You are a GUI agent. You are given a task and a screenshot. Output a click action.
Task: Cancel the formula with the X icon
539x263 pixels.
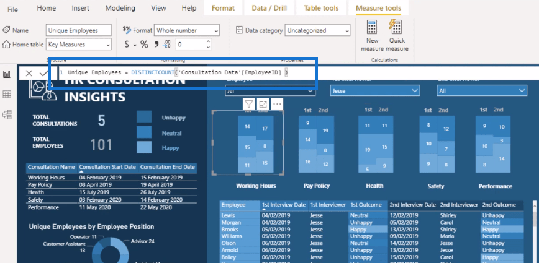click(29, 73)
